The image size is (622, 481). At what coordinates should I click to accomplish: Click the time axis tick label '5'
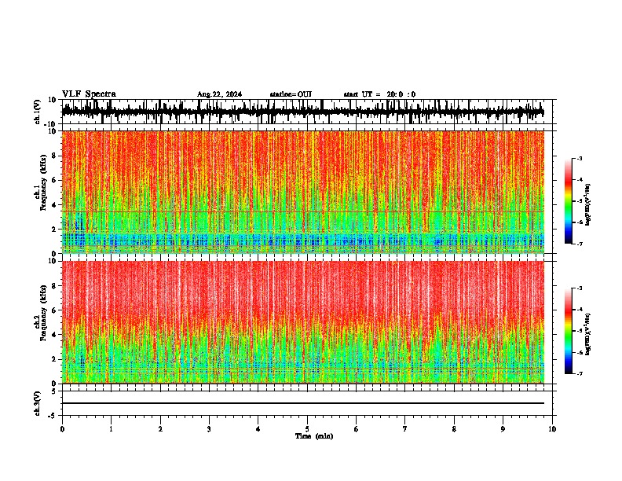click(x=307, y=429)
